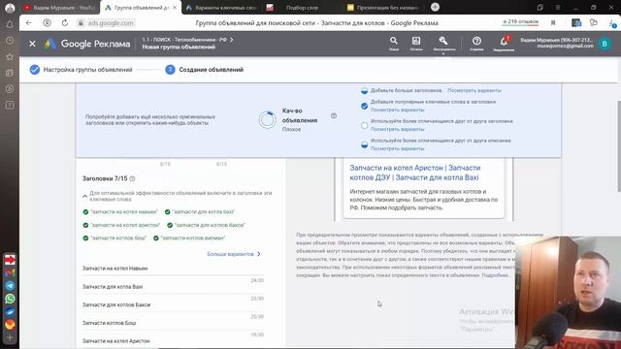621x349 pixels.
Task: Switch to the Подбор слов tab
Action: click(301, 8)
